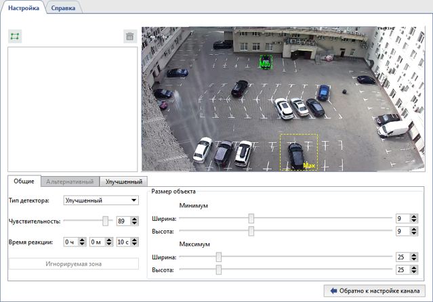Decrease reaction time seconds with down arrow
The height and width of the screenshot is (302, 433).
pyautogui.click(x=136, y=244)
